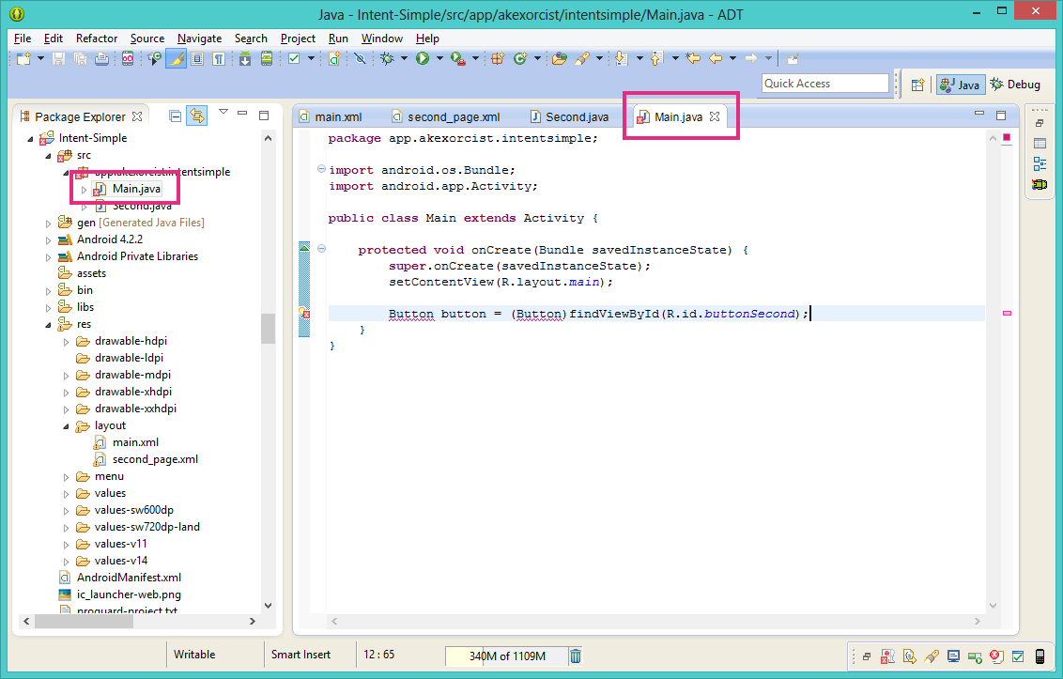This screenshot has width=1063, height=679.
Task: Expand the Android Private Libraries node
Action: [x=48, y=257]
